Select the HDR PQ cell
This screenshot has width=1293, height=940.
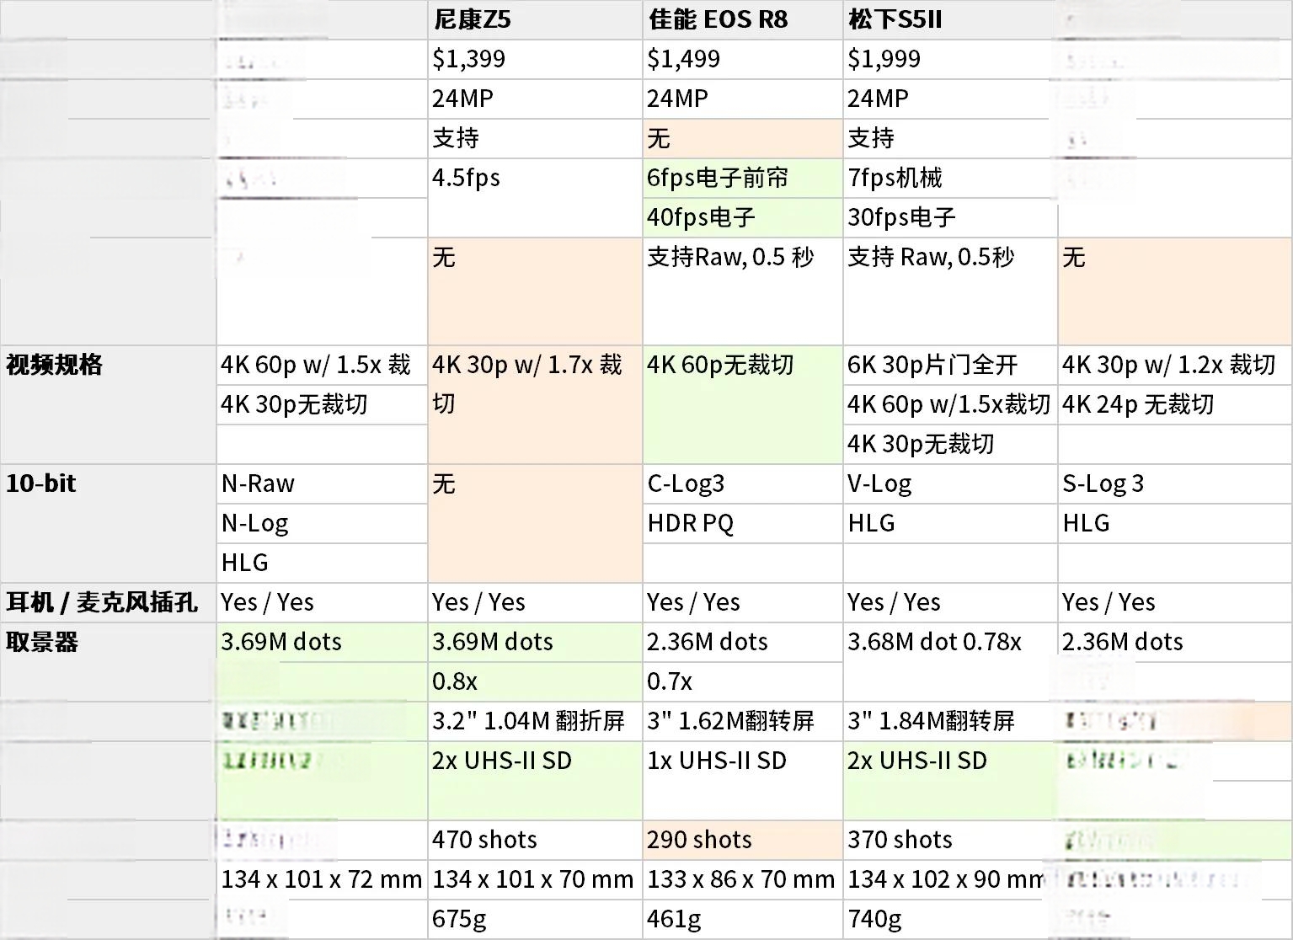pyautogui.click(x=742, y=523)
